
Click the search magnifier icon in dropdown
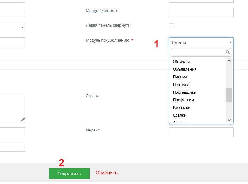[x=228, y=52]
